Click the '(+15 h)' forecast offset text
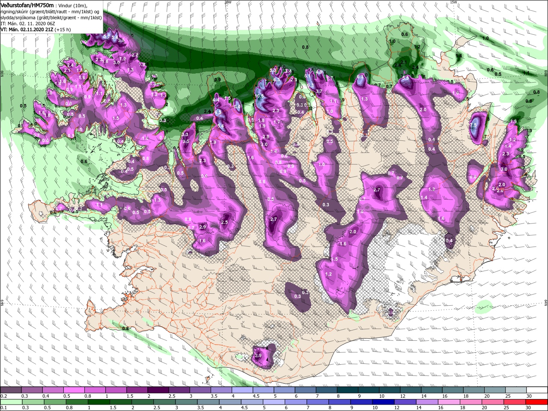The image size is (548, 411). pyautogui.click(x=63, y=30)
